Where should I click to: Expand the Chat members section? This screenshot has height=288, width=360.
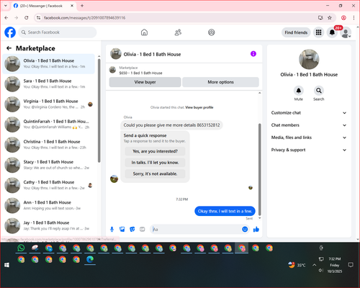pos(309,125)
